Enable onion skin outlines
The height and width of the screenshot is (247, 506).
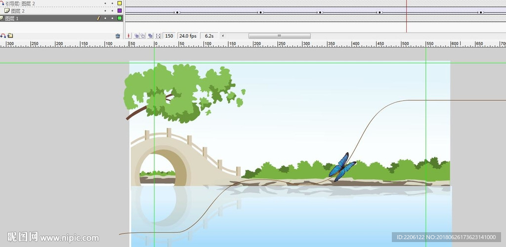coord(143,36)
